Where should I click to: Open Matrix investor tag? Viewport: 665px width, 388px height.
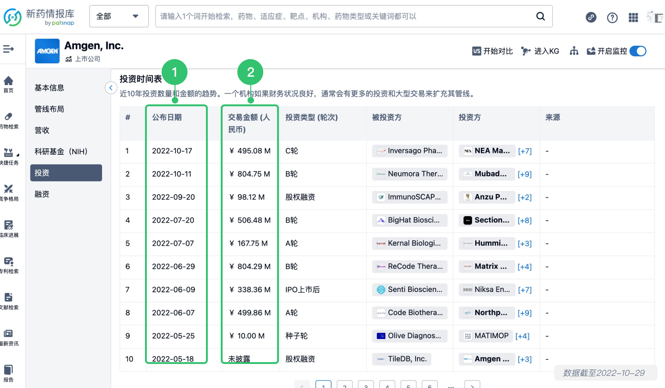click(487, 267)
